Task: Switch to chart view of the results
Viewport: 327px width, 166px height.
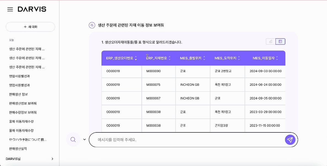Action: [x=270, y=41]
